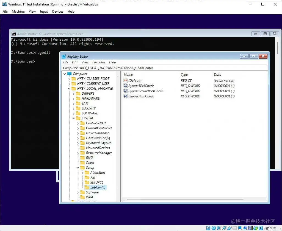Viewport: 282px width, 231px height.
Task: Click the optical disk status icon
Action: click(x=214, y=228)
